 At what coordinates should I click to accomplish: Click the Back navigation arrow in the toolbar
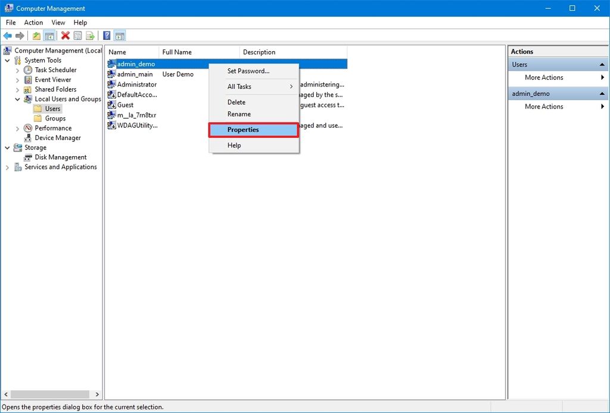[x=8, y=35]
